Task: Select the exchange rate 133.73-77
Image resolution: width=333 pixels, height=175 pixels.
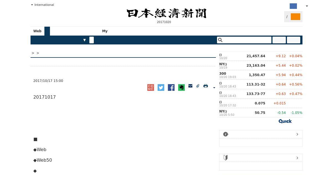Action: pos(256,94)
